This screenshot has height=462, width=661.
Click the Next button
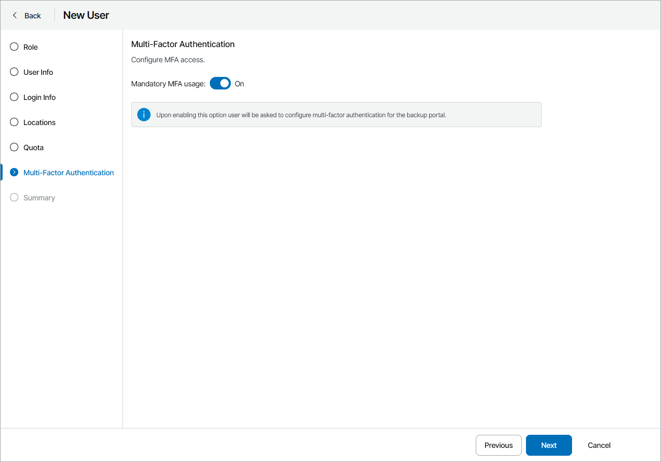click(x=548, y=445)
